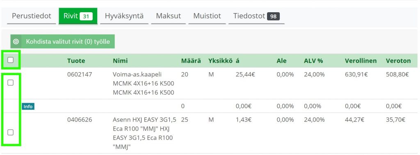
Task: Select the Rivit tab
Action: (78, 16)
